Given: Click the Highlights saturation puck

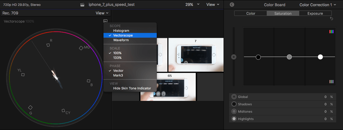Looking at the screenshot, I should [320, 57].
